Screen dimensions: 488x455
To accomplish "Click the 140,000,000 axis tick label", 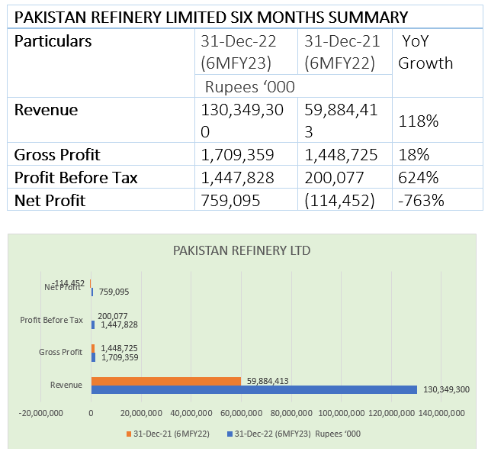I will 441,413.
